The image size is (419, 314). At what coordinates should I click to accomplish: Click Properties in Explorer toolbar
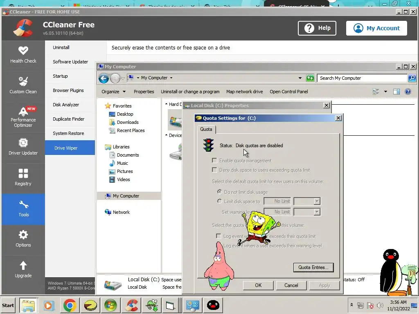click(x=144, y=92)
